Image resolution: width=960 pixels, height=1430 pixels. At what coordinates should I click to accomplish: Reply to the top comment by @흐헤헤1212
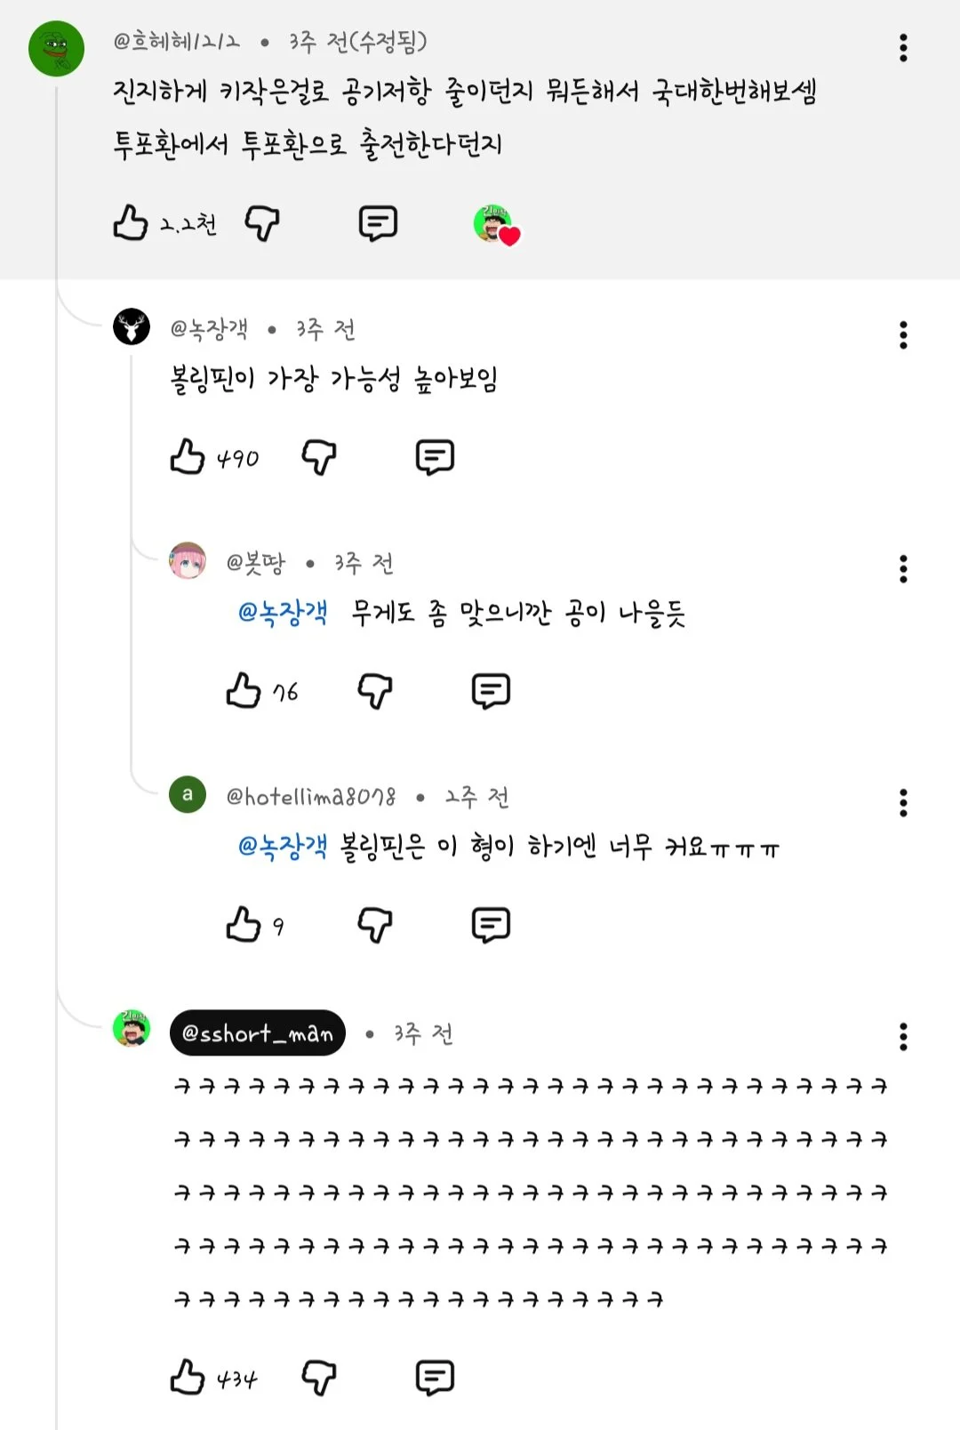pyautogui.click(x=378, y=223)
